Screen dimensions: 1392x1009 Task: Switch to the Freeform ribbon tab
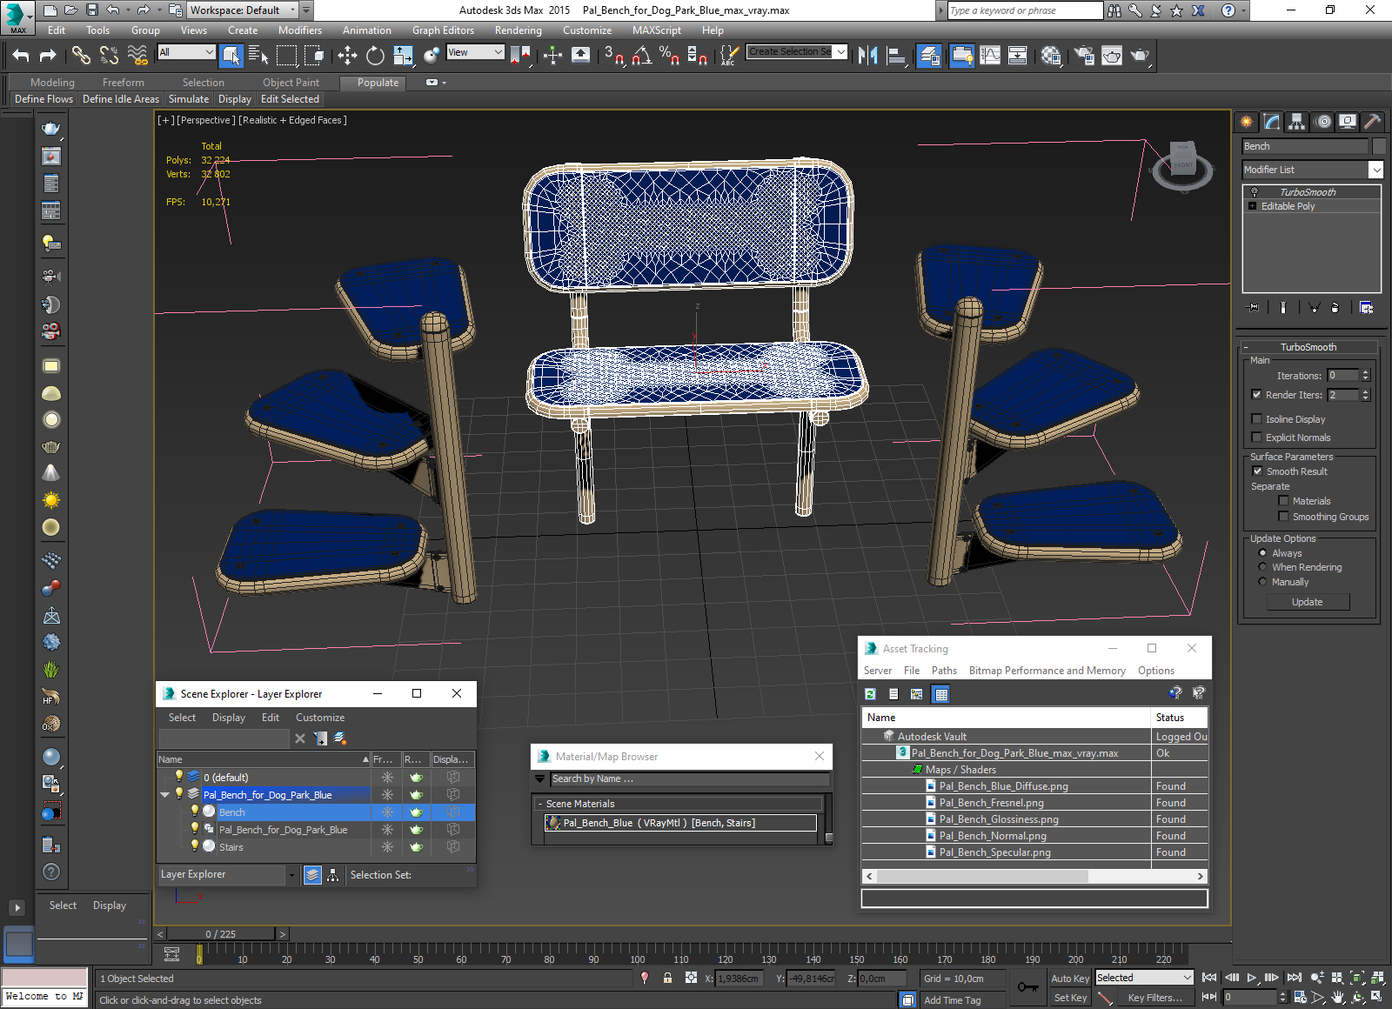point(124,83)
